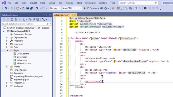This screenshot has height=97, width=173.
Task: Expand the Properties node
Action: 7,41
